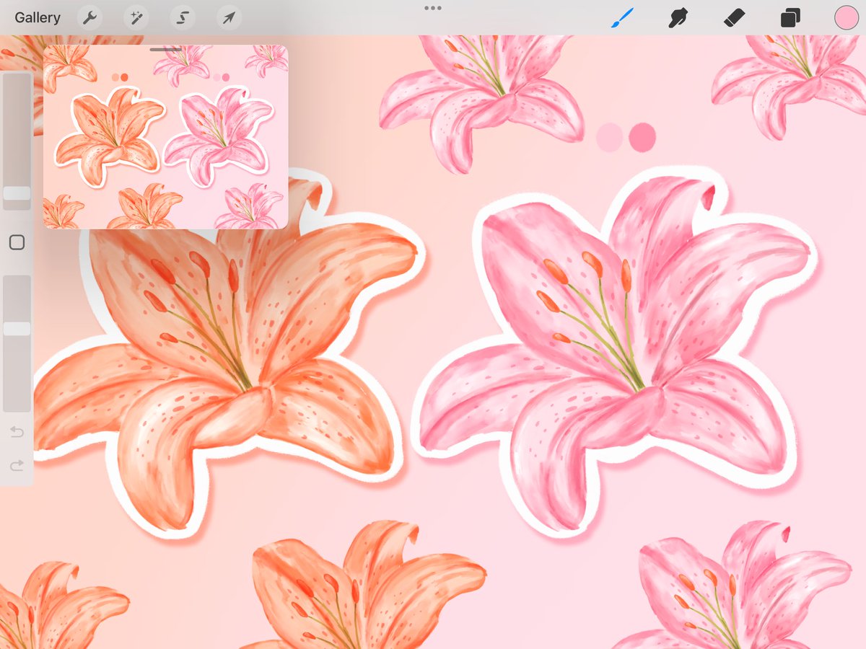The height and width of the screenshot is (649, 866).
Task: Click the darker pink palette dot on canvas
Action: [642, 137]
